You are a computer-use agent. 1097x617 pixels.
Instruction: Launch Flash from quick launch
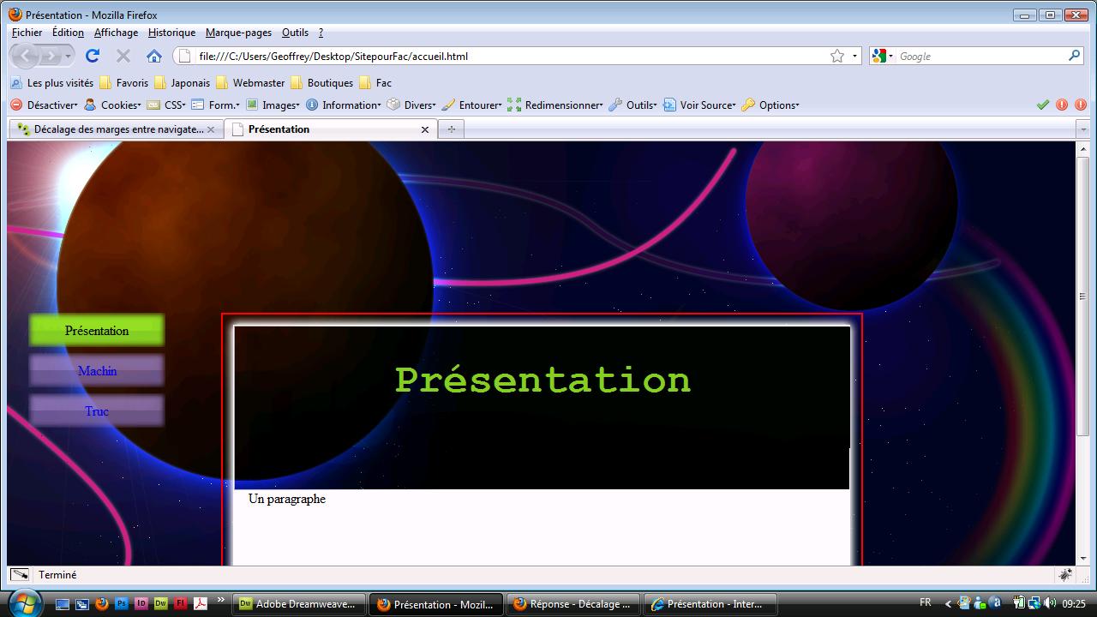181,603
